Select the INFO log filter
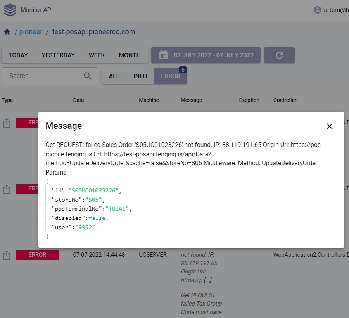This screenshot has height=318, width=349. (x=140, y=76)
